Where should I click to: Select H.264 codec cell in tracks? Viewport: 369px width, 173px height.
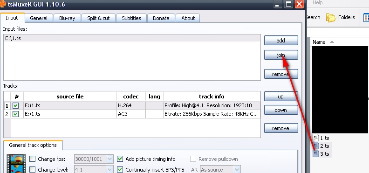tap(131, 106)
